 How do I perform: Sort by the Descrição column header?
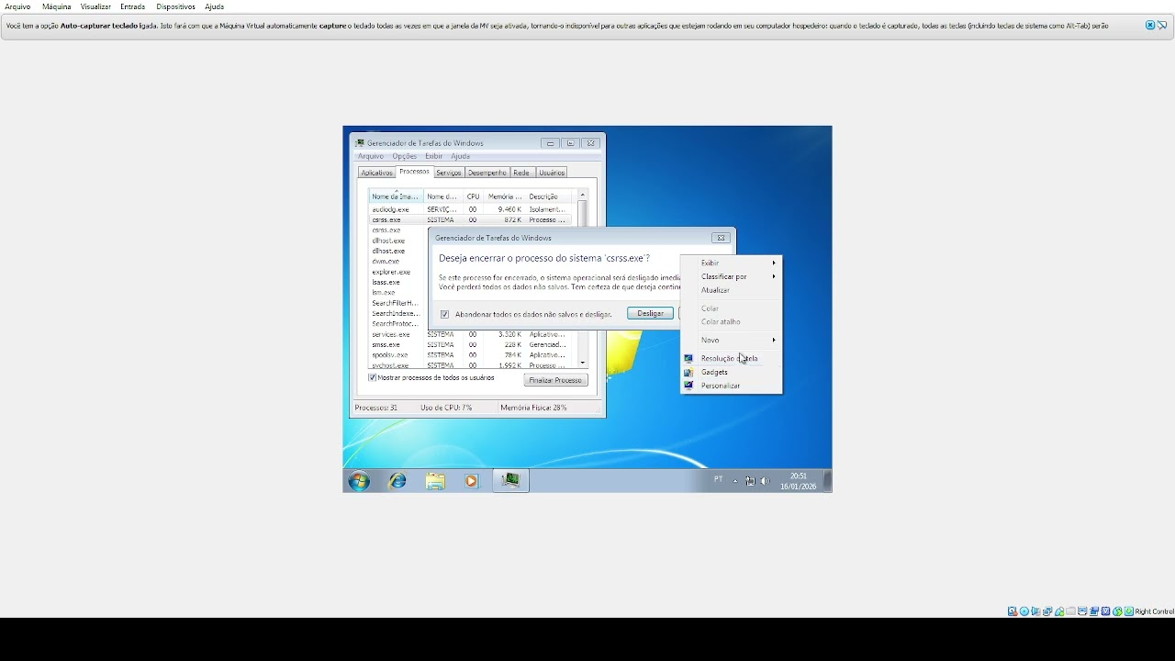coord(548,196)
